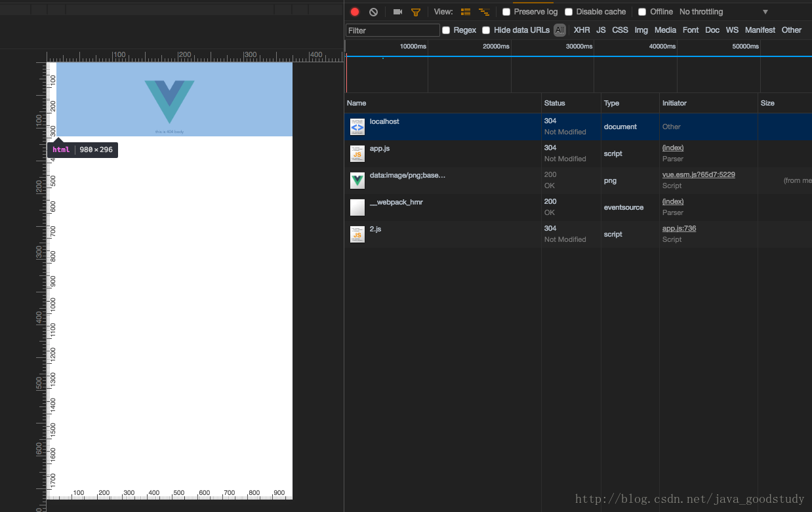This screenshot has width=812, height=512.
Task: Click the JS file icon beside 2.js
Action: tap(357, 234)
